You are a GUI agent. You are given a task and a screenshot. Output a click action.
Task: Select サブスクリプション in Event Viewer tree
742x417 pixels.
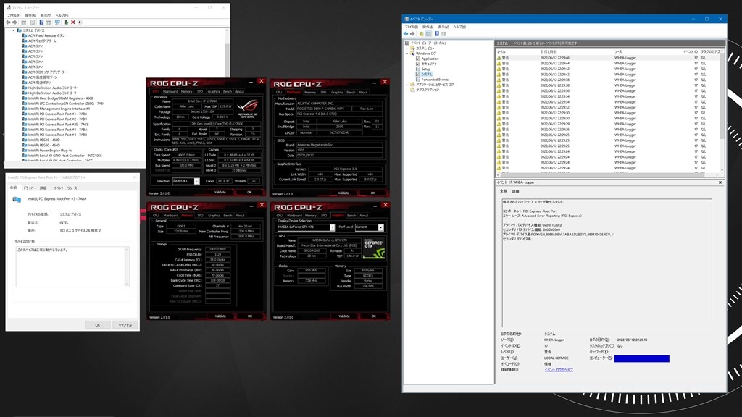click(428, 90)
